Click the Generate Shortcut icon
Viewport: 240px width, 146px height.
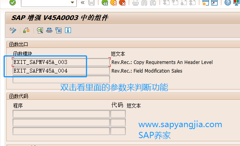[x=214, y=3]
